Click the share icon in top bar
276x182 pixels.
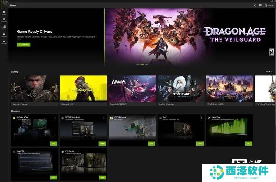coord(255,6)
